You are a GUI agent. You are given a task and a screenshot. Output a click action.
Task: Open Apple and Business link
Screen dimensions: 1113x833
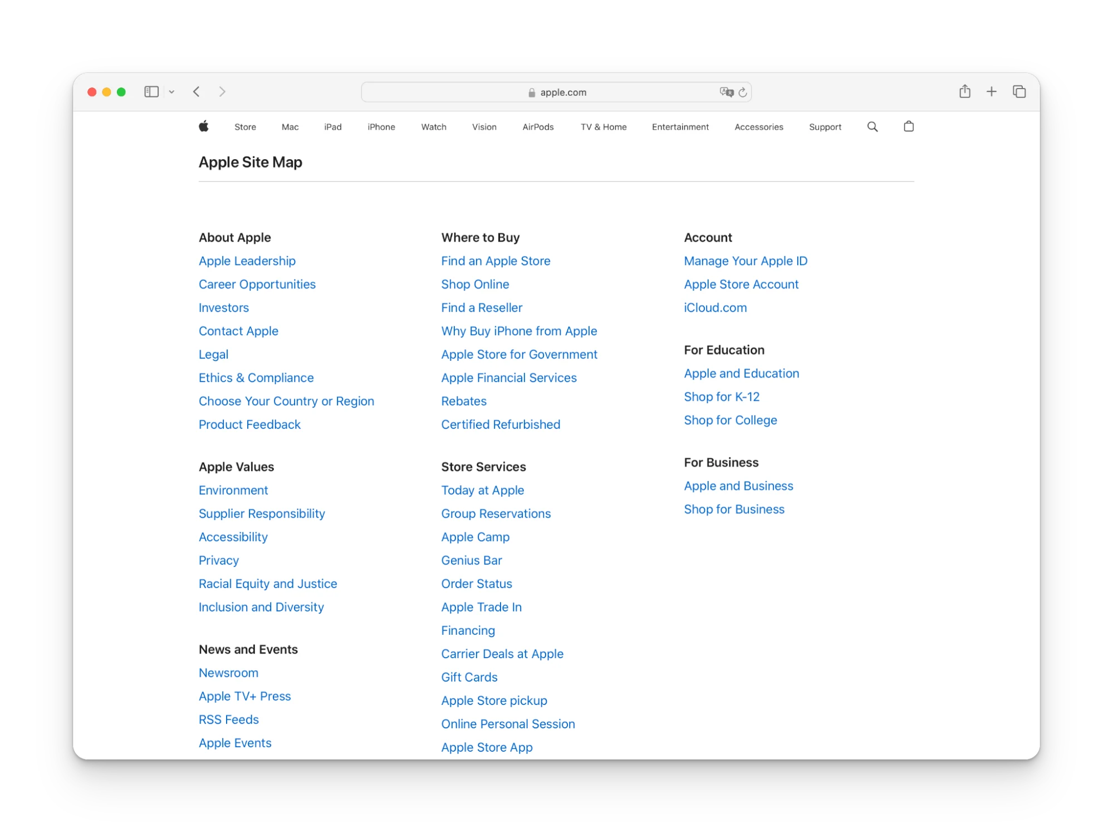(x=738, y=486)
